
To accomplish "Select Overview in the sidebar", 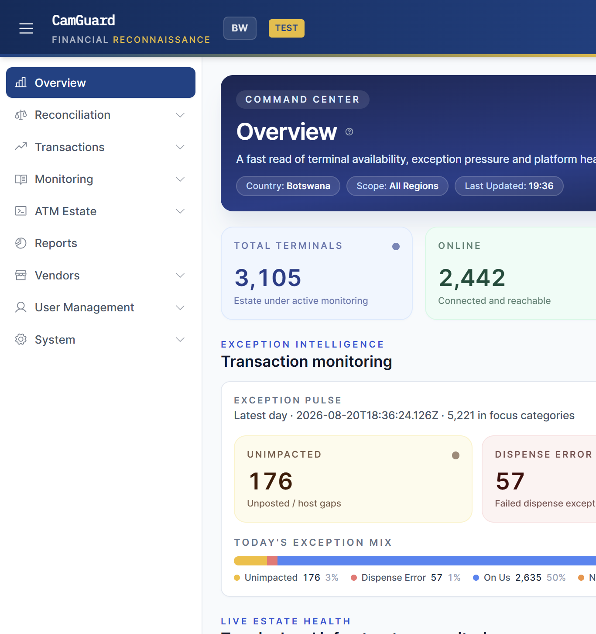I will tap(101, 83).
